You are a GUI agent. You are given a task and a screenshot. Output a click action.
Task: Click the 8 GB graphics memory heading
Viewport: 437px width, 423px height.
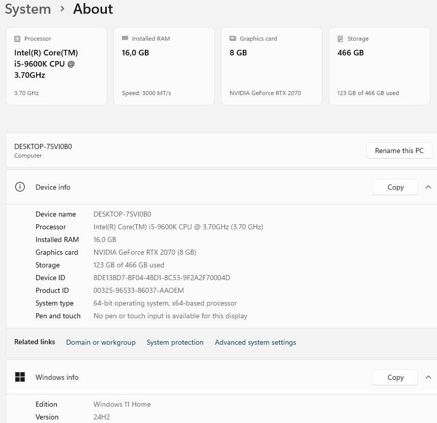[x=238, y=53]
